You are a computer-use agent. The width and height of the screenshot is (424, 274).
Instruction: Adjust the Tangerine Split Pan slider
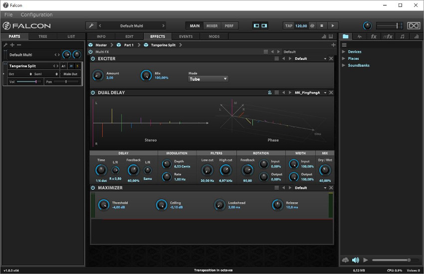point(66,82)
